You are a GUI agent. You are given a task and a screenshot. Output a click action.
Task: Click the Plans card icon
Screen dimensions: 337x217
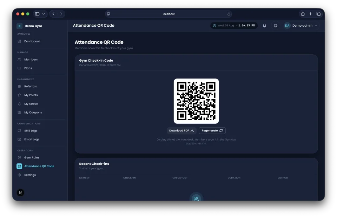click(19, 68)
